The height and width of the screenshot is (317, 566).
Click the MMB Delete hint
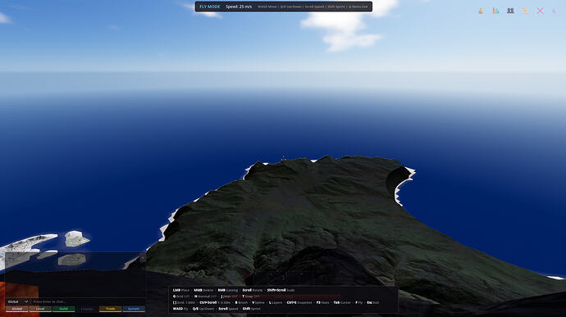[203, 290]
